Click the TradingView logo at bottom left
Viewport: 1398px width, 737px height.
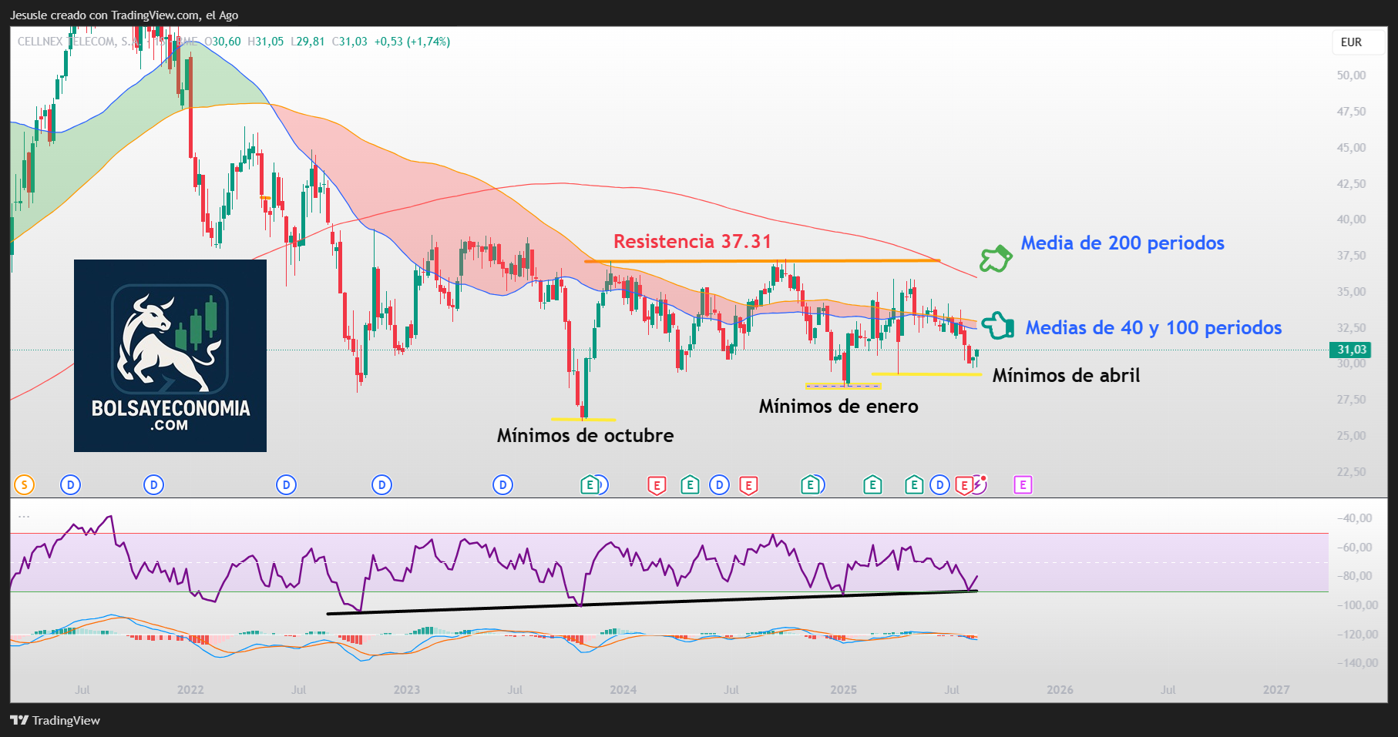pos(55,720)
